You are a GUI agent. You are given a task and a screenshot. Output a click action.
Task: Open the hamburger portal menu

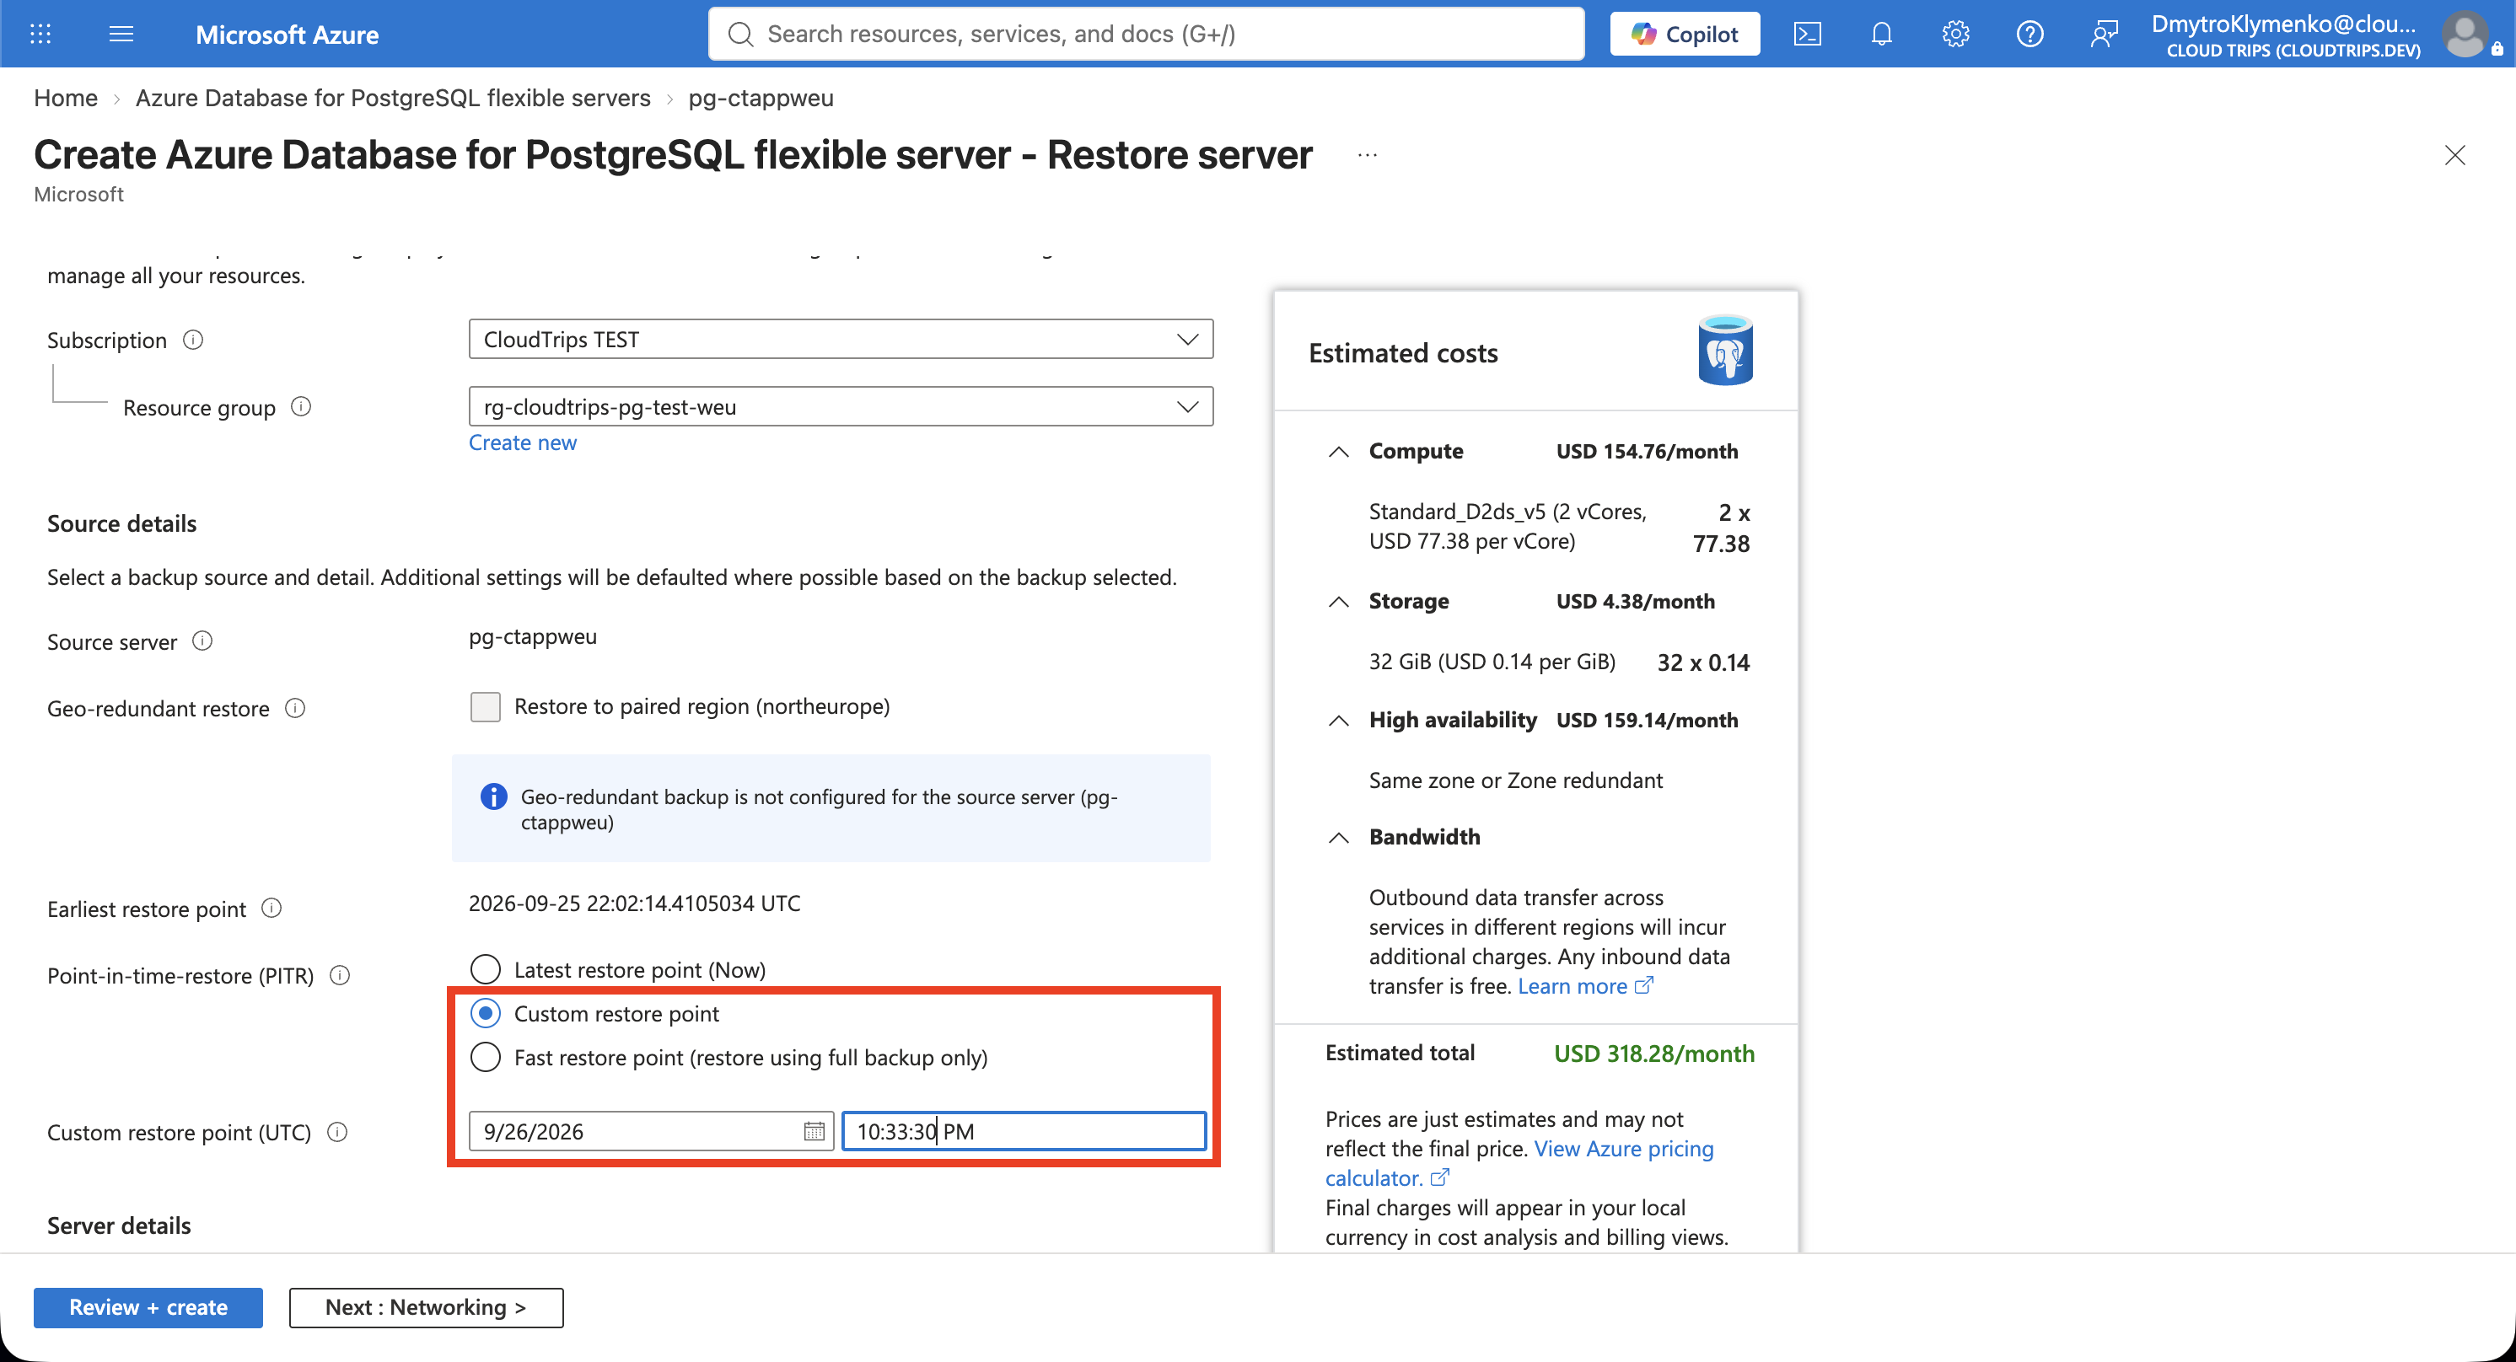pos(121,35)
